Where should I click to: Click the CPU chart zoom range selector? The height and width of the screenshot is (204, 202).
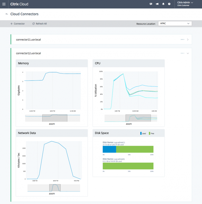[x=138, y=118]
